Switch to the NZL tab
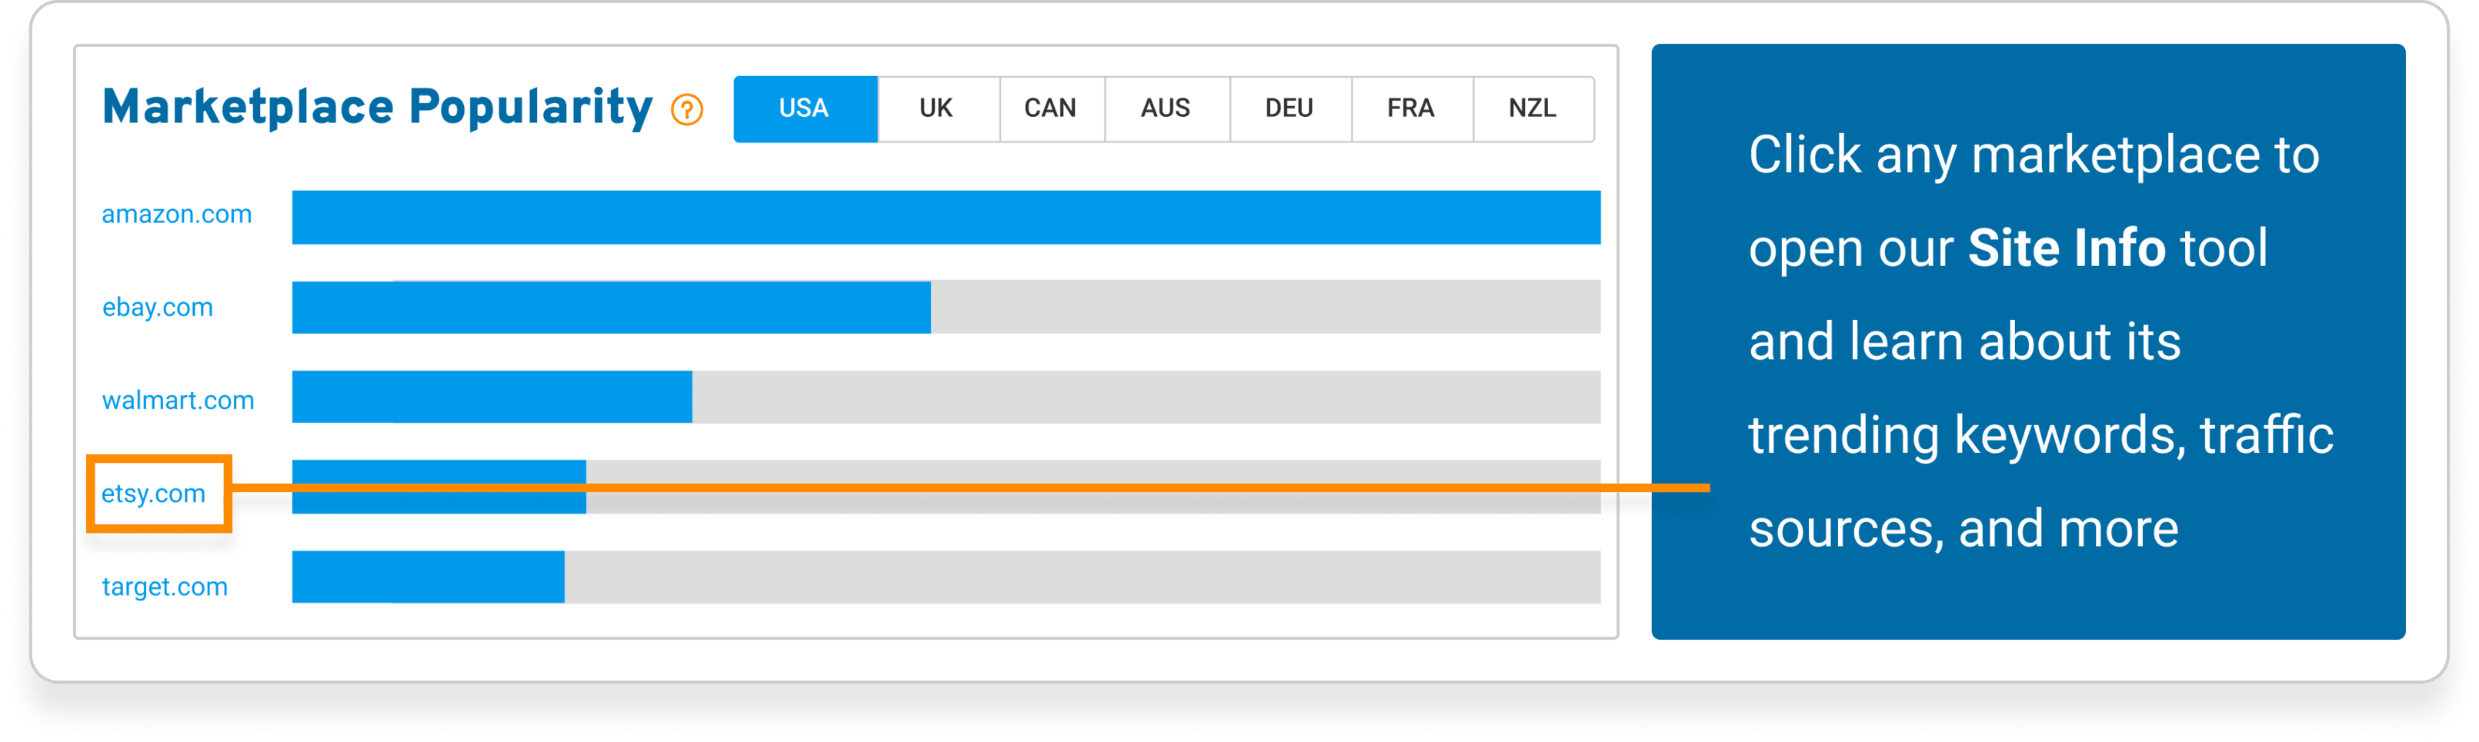 [1533, 108]
